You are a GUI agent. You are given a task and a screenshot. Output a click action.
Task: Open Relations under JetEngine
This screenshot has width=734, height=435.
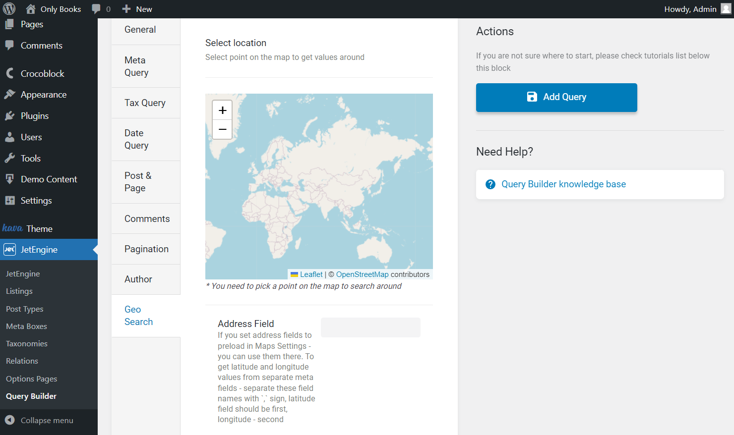point(22,361)
